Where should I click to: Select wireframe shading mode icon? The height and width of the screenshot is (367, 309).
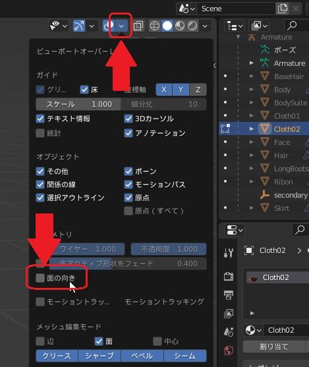pos(155,26)
